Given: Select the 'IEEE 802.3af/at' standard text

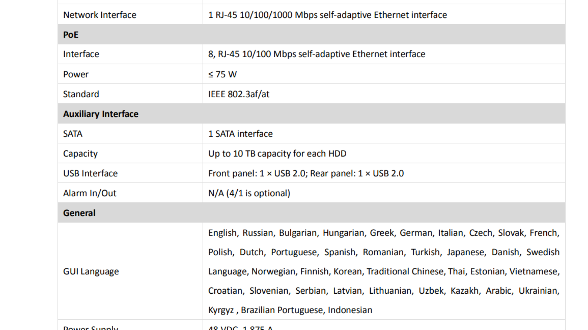Looking at the screenshot, I should 239,94.
